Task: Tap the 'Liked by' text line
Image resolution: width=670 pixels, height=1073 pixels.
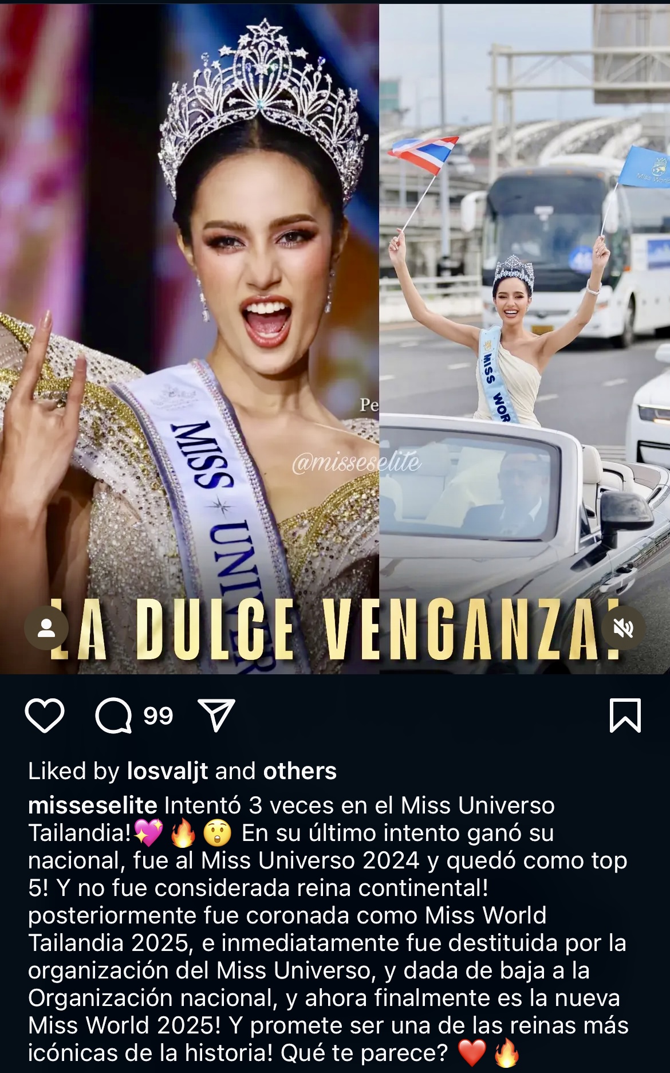Action: (x=182, y=771)
